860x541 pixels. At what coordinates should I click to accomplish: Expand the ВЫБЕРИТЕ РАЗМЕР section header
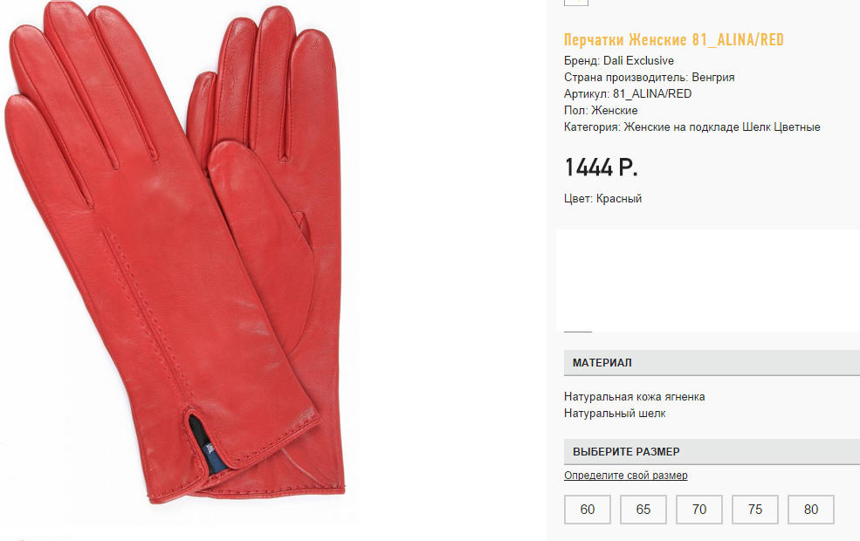click(712, 452)
